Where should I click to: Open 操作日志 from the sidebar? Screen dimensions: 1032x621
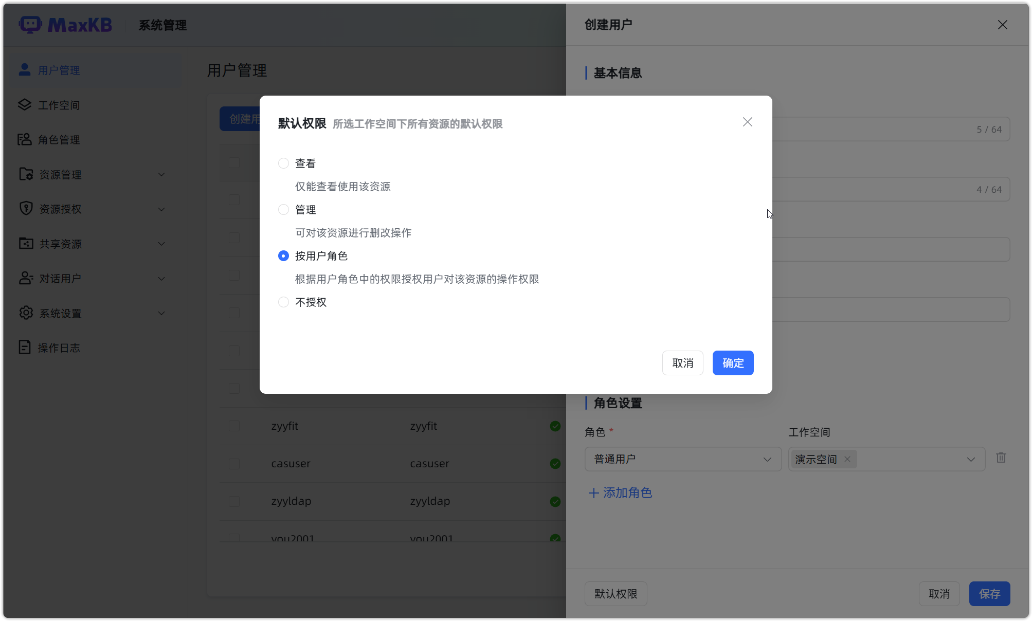point(61,347)
